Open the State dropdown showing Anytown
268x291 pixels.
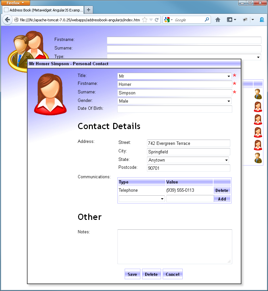188,160
